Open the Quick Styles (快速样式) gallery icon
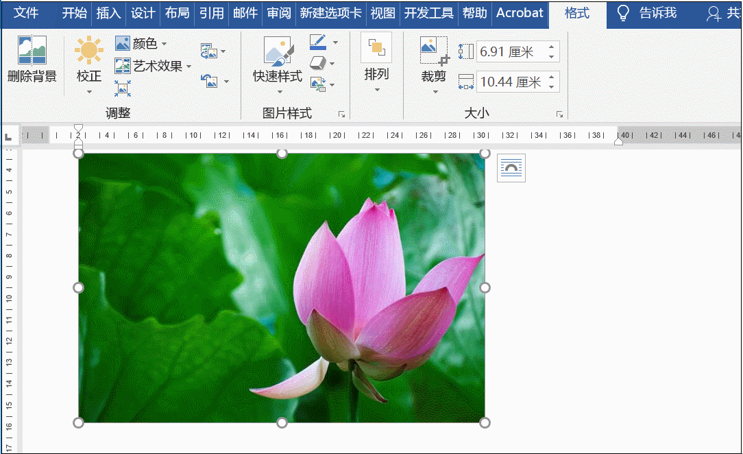Image resolution: width=743 pixels, height=454 pixels. pos(278,51)
